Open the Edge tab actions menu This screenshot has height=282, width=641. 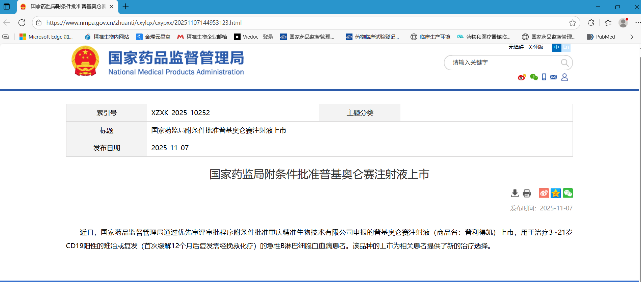click(x=7, y=7)
